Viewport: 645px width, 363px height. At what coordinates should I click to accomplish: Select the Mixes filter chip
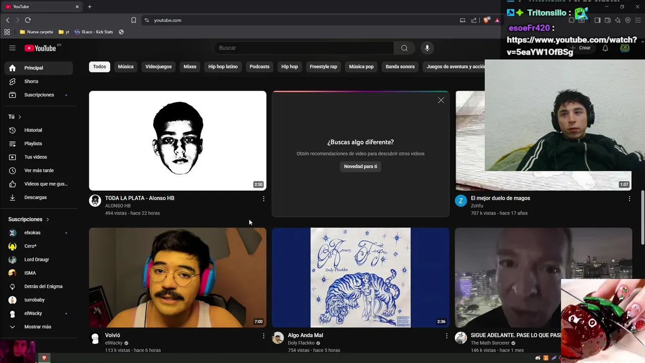[190, 67]
